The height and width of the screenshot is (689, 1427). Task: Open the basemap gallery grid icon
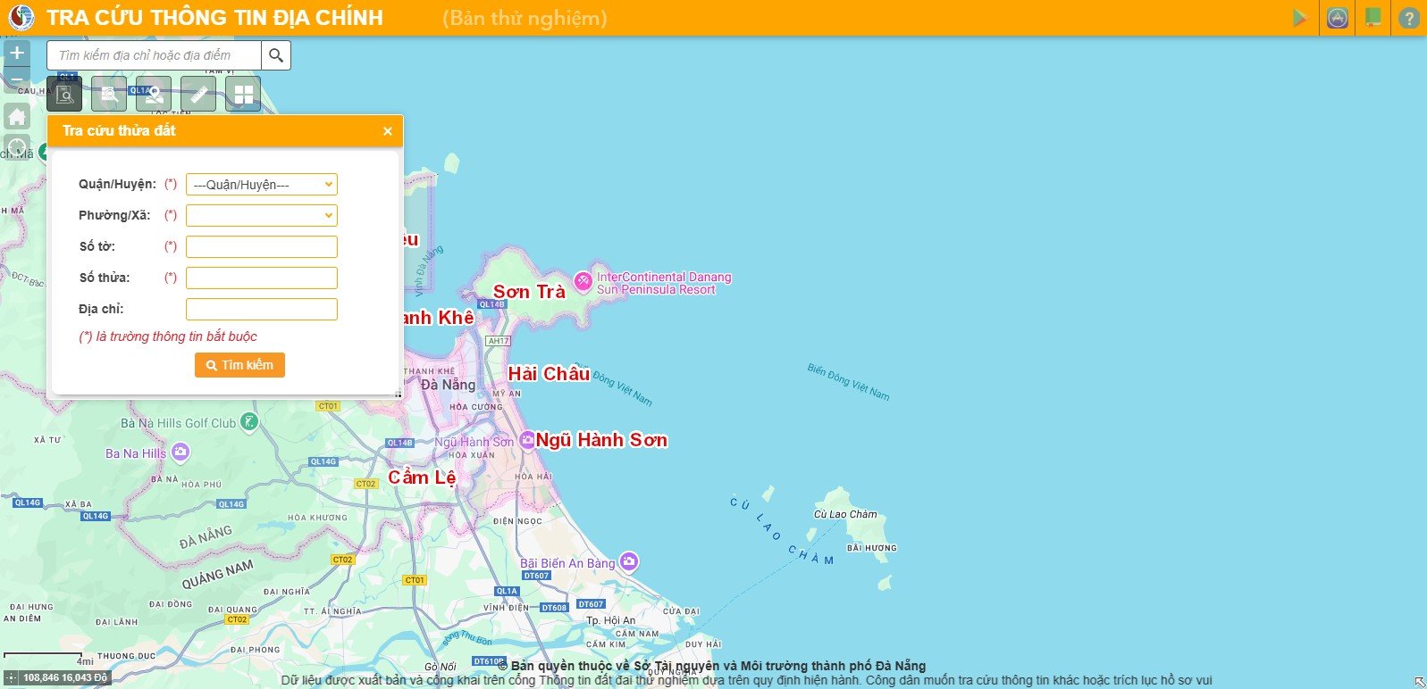tap(243, 94)
